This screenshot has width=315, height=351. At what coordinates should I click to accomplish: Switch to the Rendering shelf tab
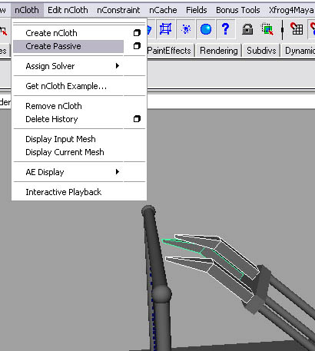coord(219,51)
